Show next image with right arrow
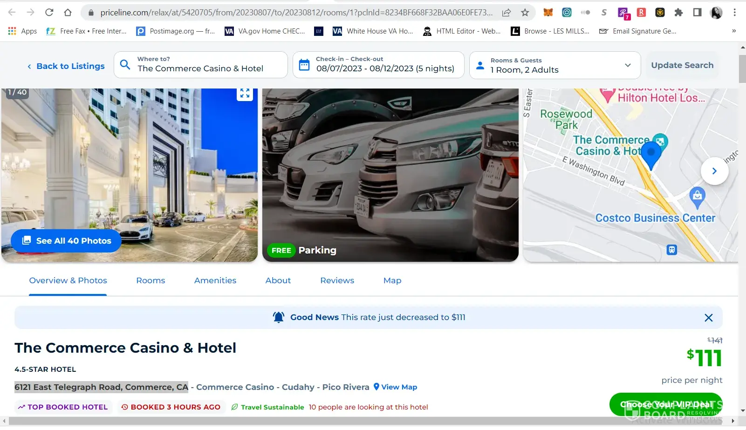The height and width of the screenshot is (430, 746). click(x=714, y=171)
